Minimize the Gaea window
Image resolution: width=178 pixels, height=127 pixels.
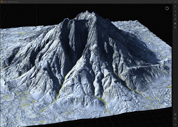(x=163, y=2)
